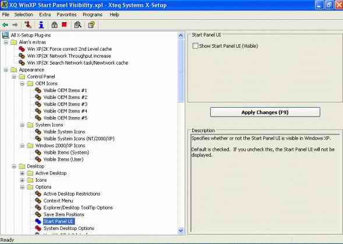Click blue plug-in icon for Start Panel UI
Image resolution: width=343 pixels, height=244 pixels.
[38, 221]
